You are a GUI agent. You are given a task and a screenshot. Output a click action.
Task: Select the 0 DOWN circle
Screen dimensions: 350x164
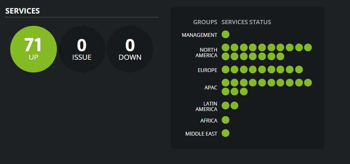(130, 49)
